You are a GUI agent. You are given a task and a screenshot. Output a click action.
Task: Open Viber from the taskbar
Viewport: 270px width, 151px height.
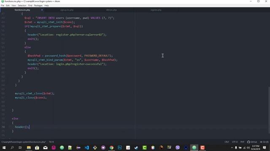[x=178, y=148]
